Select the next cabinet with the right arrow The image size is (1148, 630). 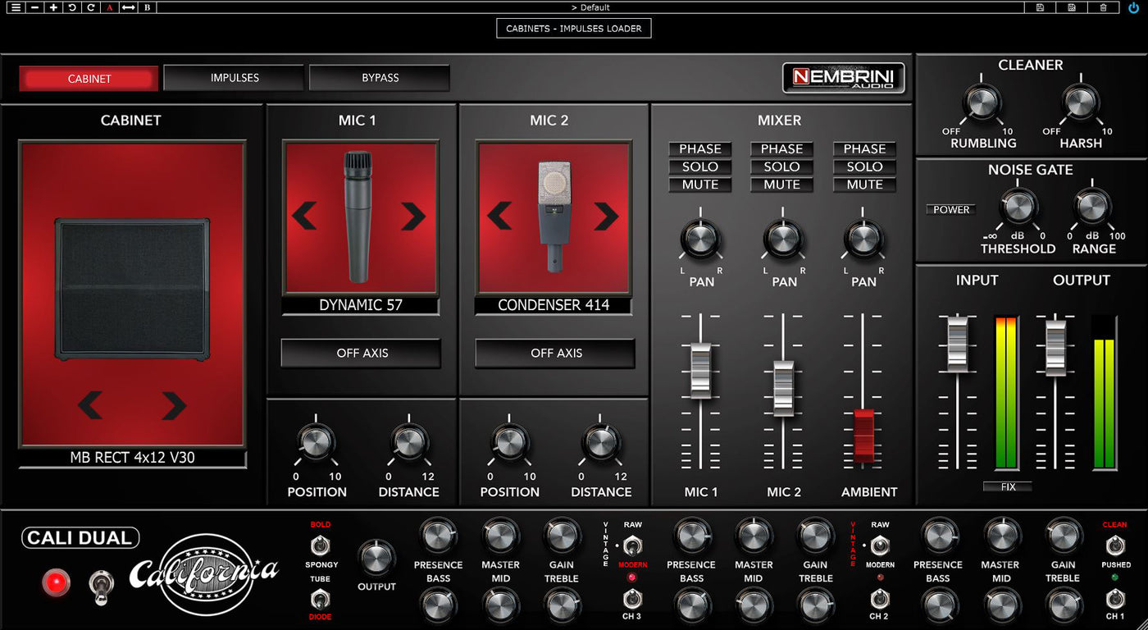coord(174,405)
